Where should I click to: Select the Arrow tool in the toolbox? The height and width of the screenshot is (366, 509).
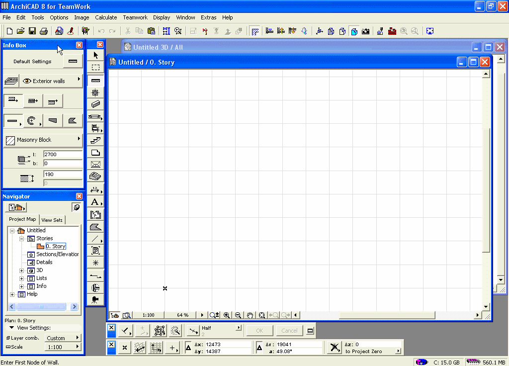95,55
